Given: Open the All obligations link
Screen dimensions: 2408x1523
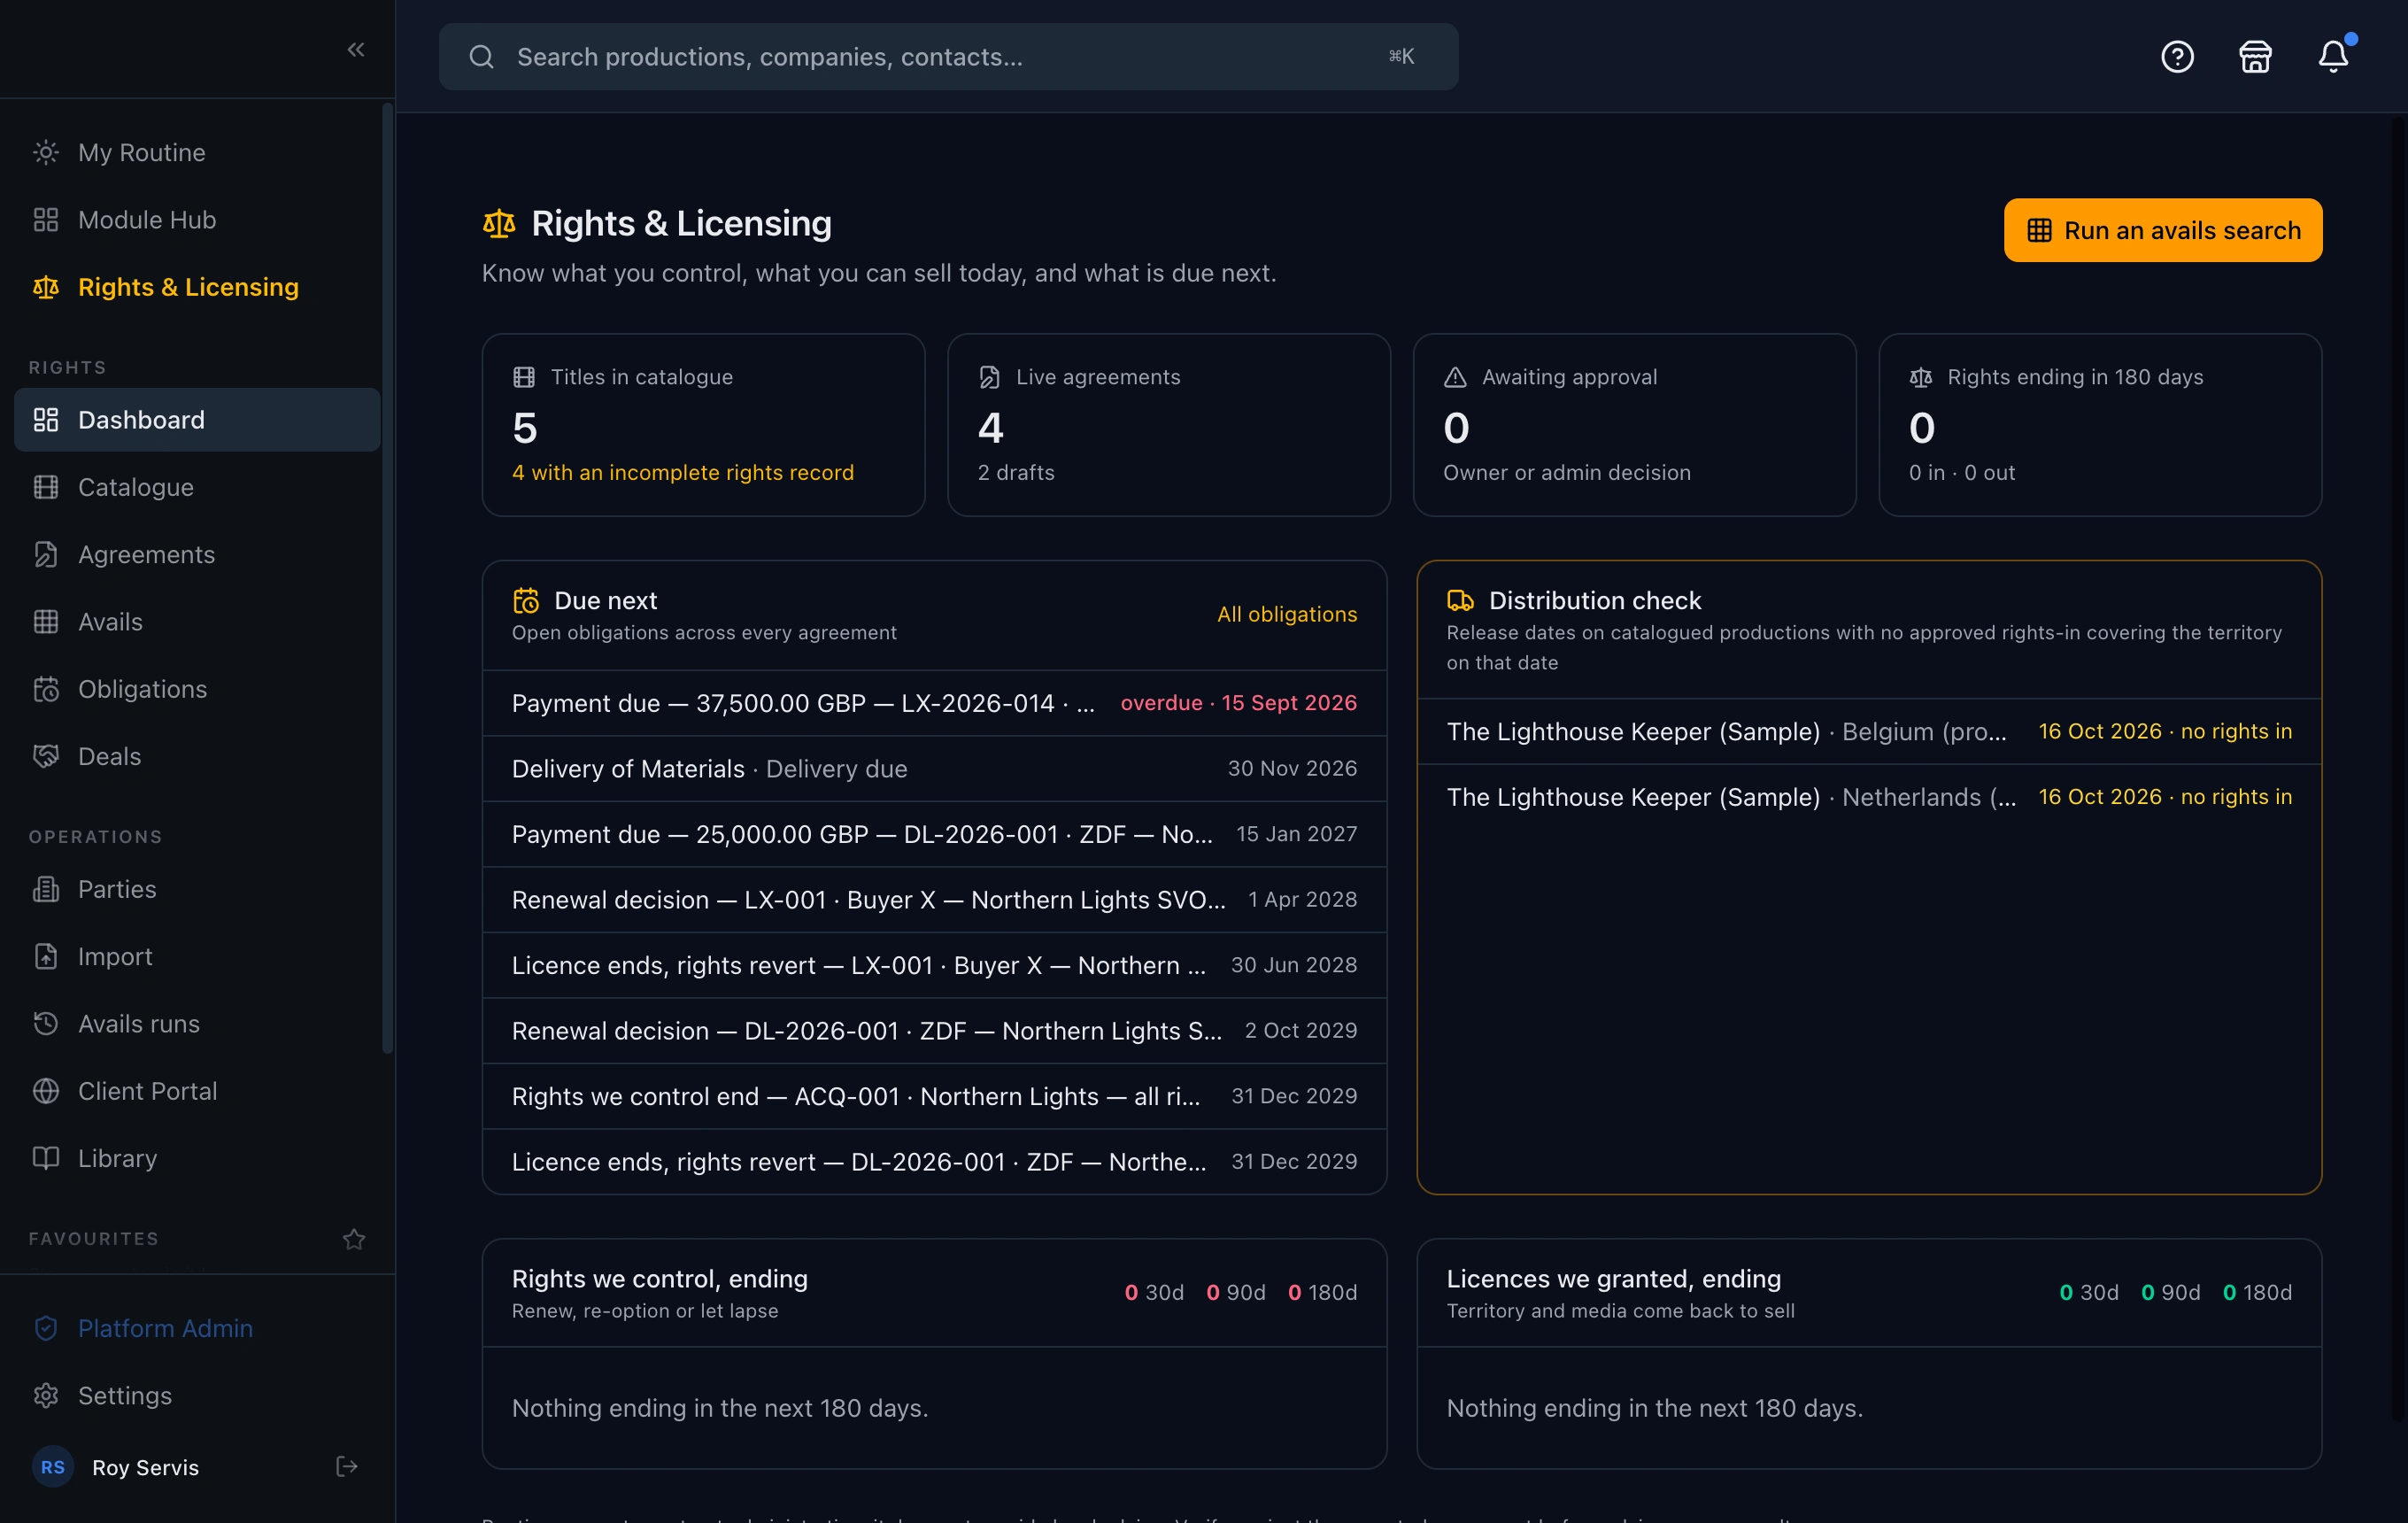Looking at the screenshot, I should (x=1286, y=614).
